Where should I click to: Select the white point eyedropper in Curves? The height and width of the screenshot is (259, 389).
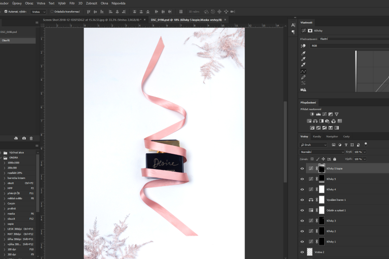coord(303,65)
